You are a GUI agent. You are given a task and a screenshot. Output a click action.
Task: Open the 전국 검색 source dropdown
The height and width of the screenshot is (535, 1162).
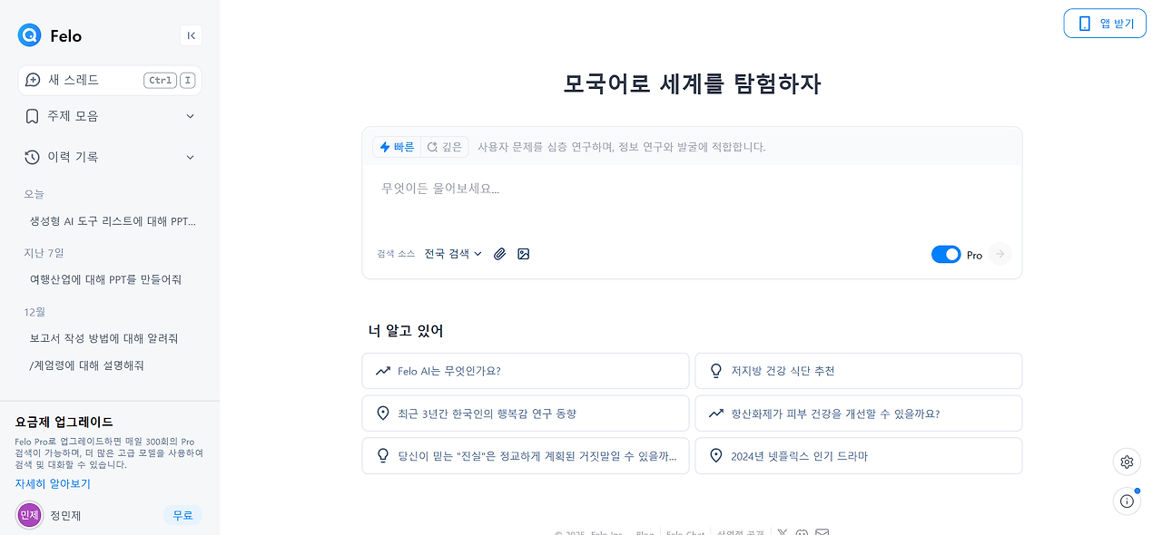click(452, 254)
